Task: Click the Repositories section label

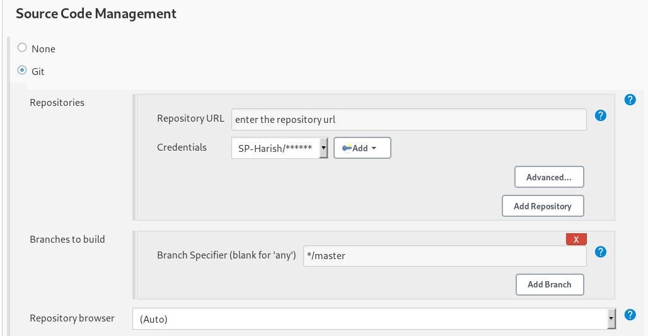Action: [x=57, y=102]
